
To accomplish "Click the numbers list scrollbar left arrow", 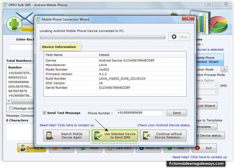I will point(9,101).
